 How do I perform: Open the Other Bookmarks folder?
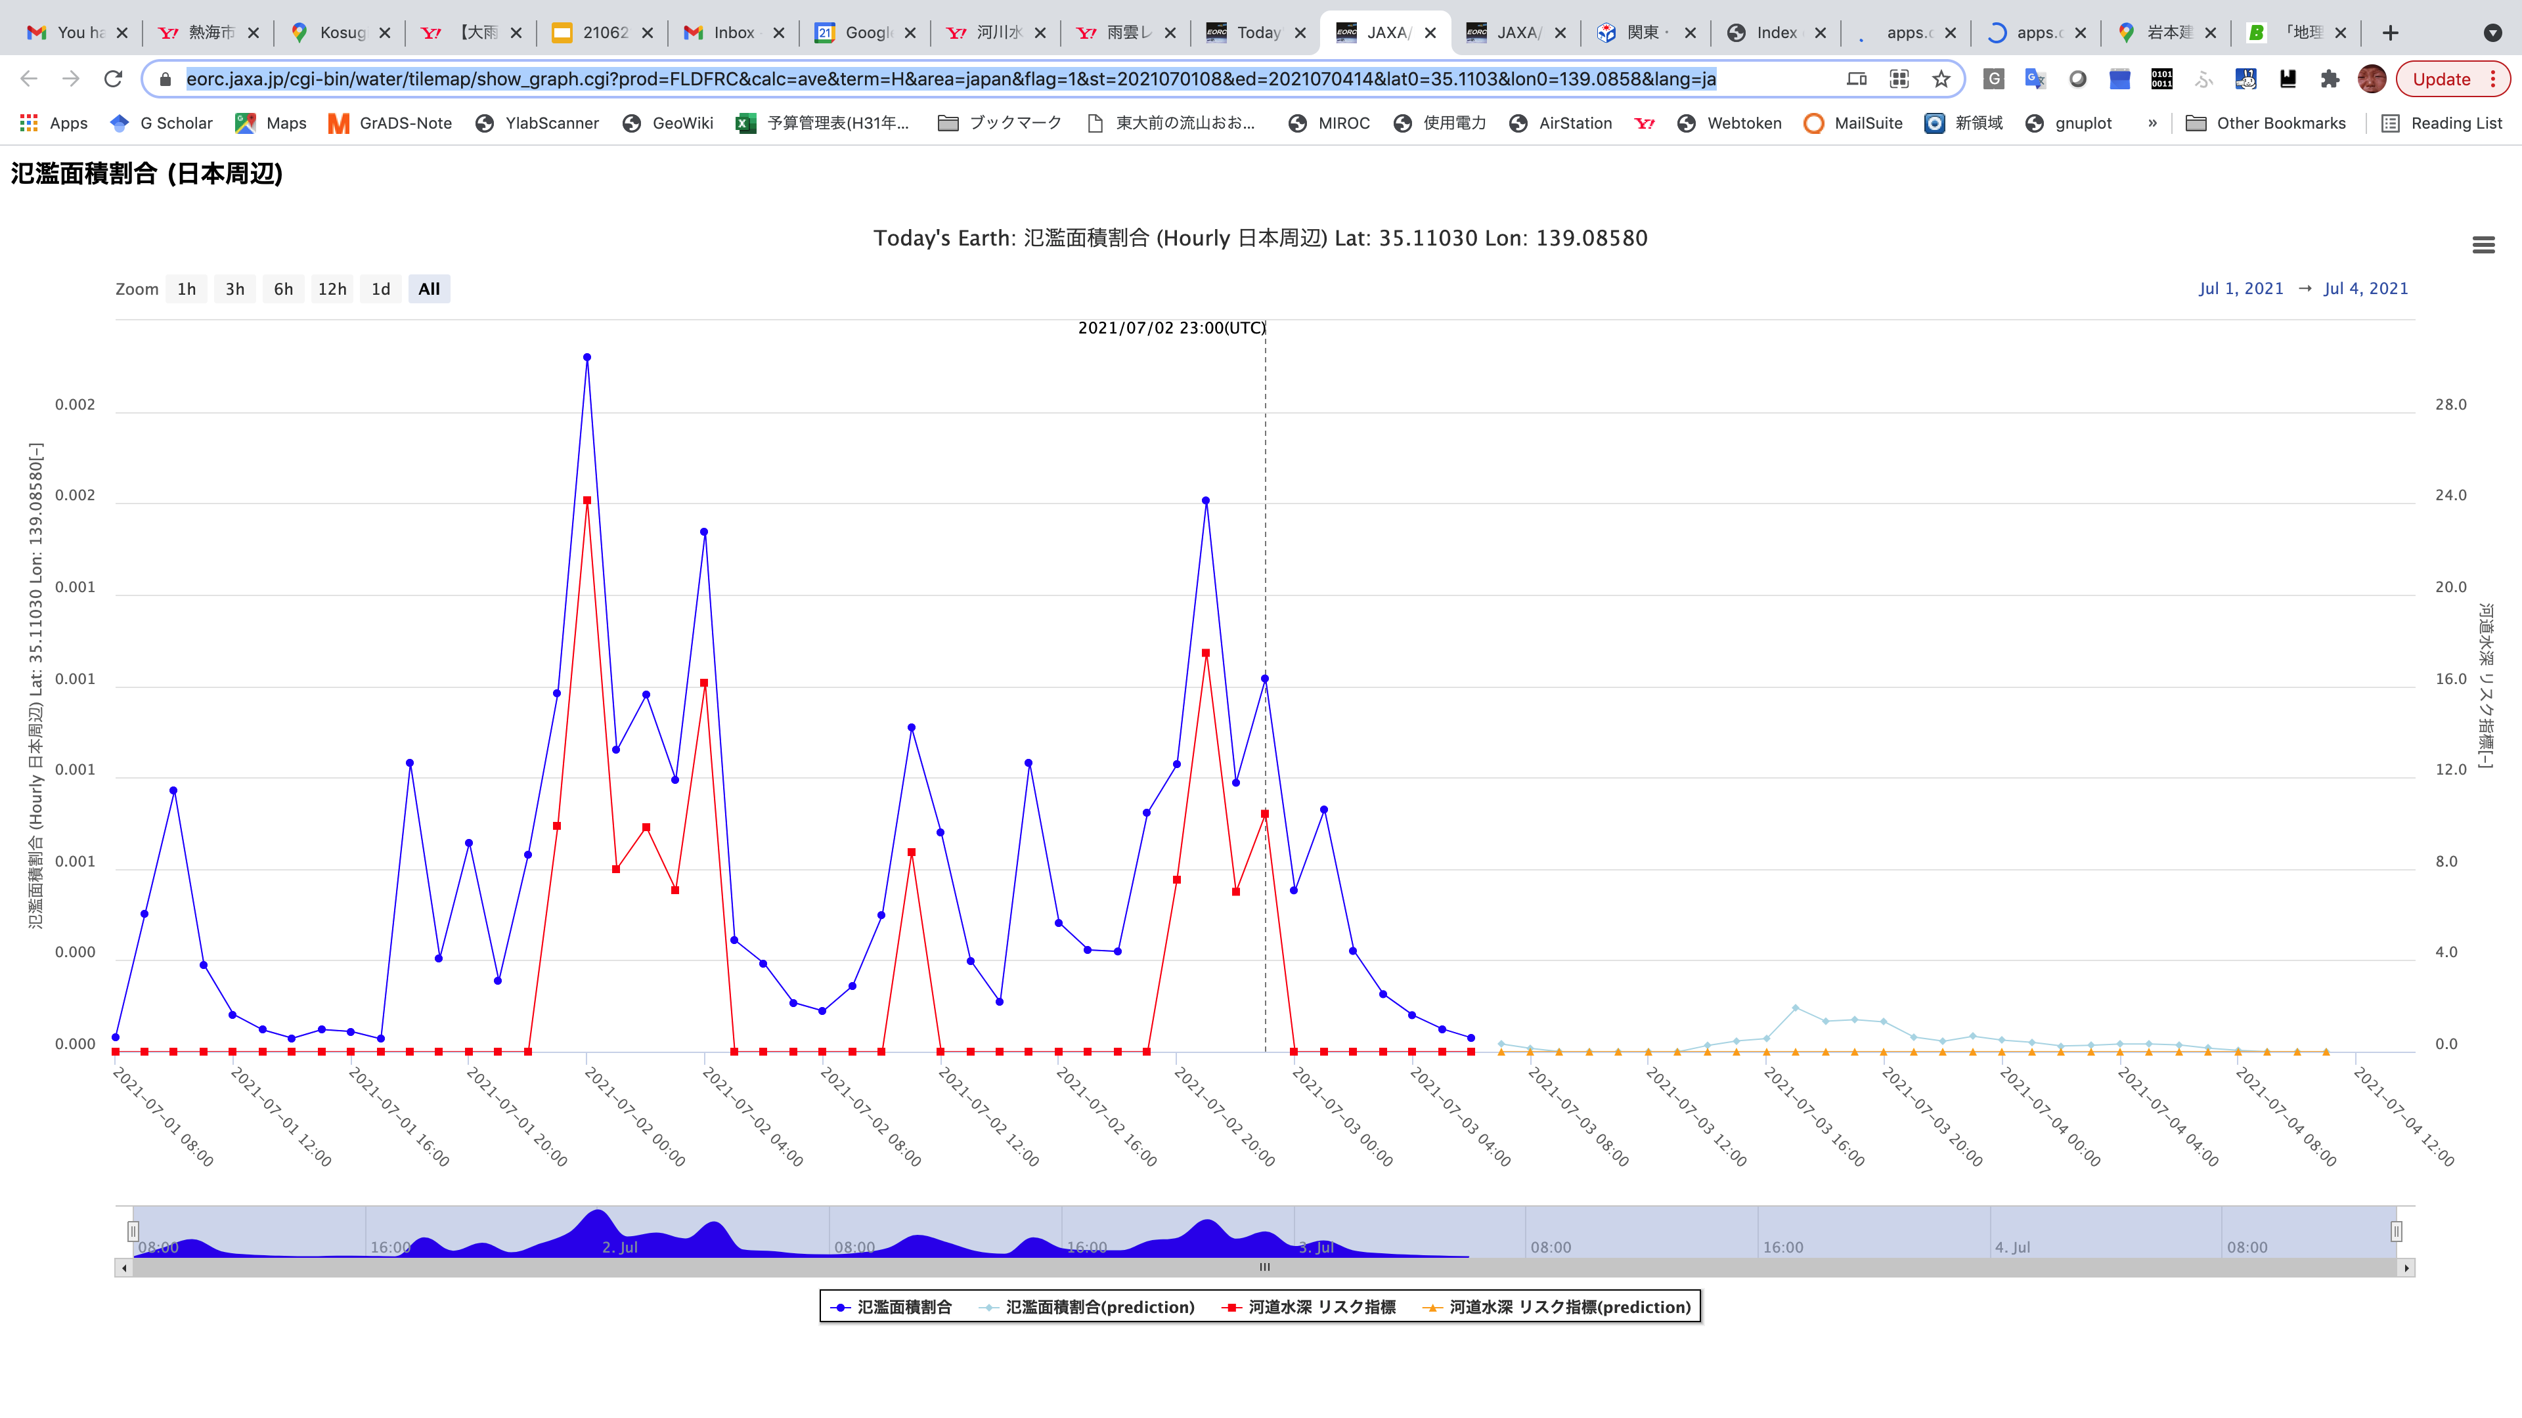tap(2265, 123)
